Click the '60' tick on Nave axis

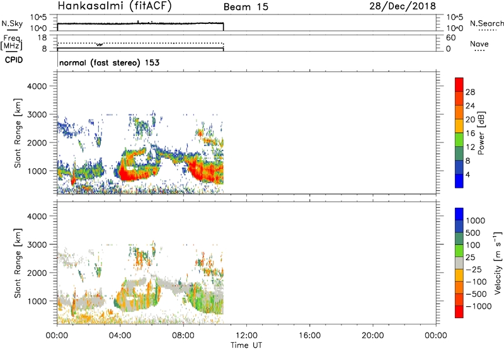[x=450, y=38]
